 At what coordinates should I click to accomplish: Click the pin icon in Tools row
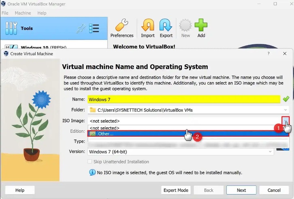[x=81, y=29]
